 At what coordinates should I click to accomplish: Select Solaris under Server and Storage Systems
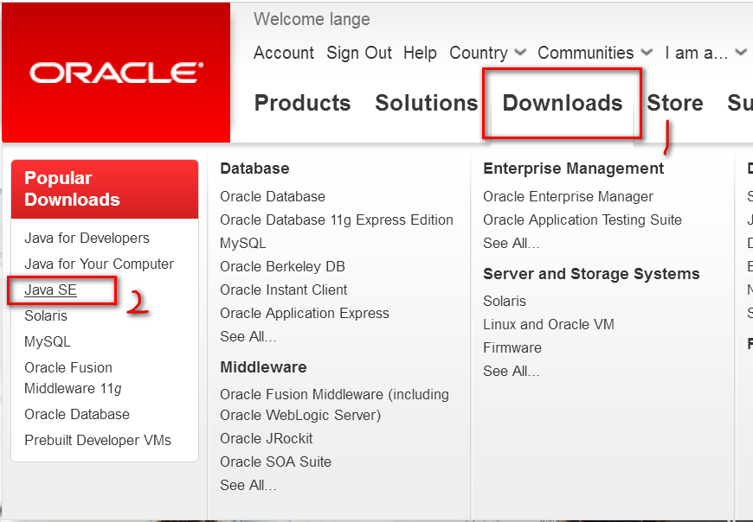tap(505, 301)
